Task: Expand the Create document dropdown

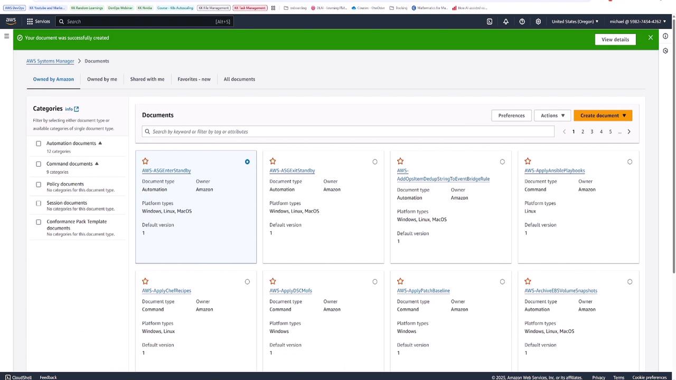Action: click(603, 116)
